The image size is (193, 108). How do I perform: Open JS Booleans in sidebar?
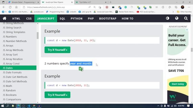point(10,95)
